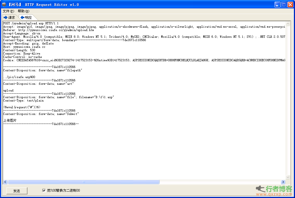Click the User-Agent header line
This screenshot has height=198, width=295.
click(144, 37)
